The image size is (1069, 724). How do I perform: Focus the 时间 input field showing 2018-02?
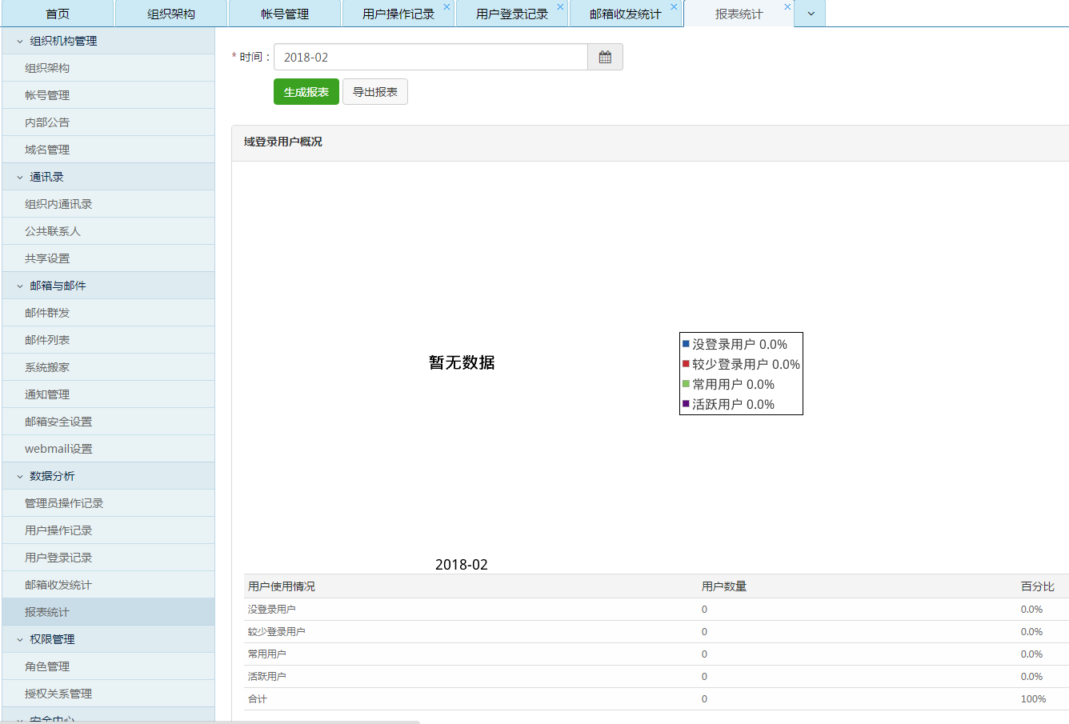(x=430, y=58)
